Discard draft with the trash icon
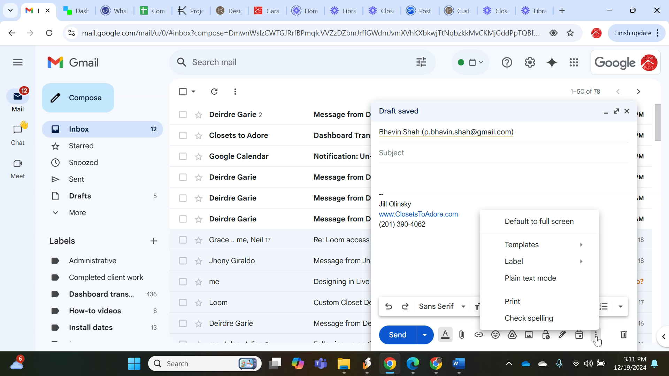669x376 pixels. [x=623, y=335]
